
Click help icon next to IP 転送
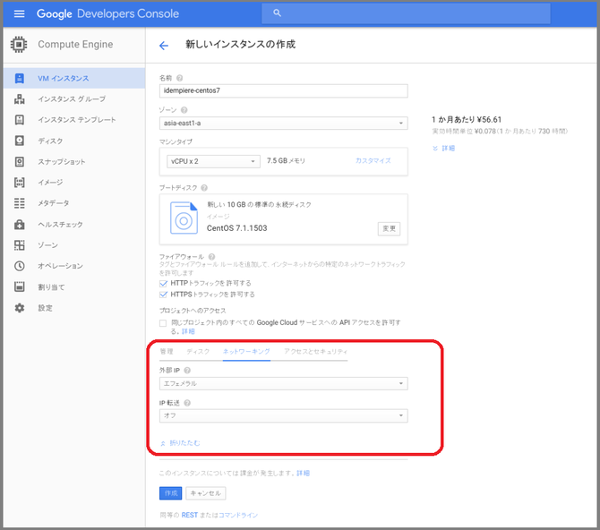(x=187, y=403)
